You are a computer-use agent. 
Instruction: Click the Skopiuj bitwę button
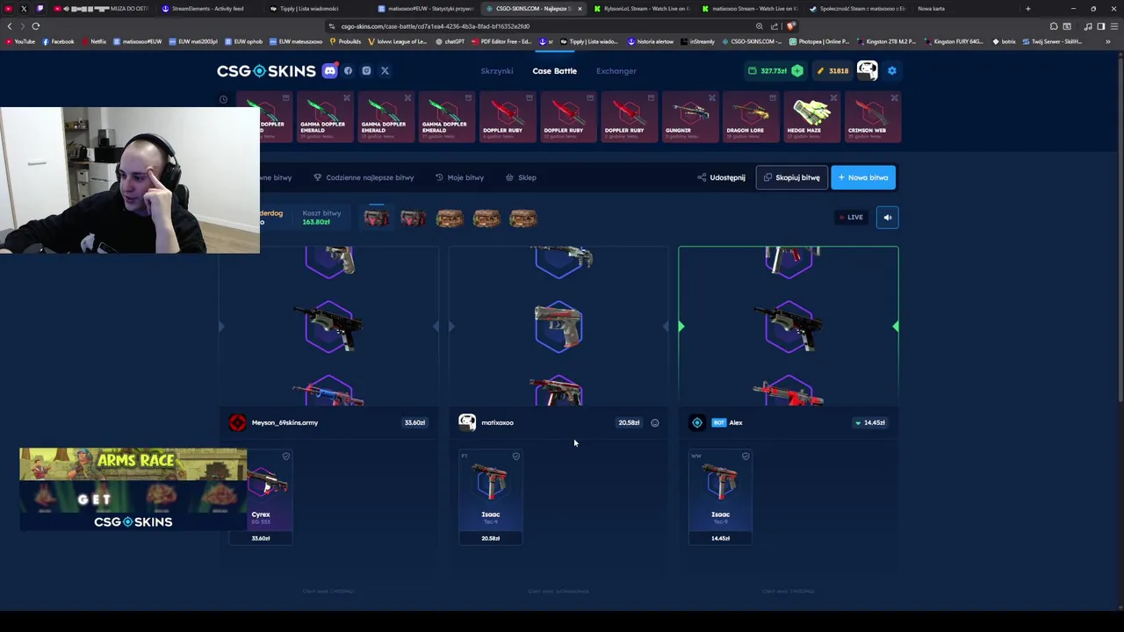pyautogui.click(x=791, y=177)
